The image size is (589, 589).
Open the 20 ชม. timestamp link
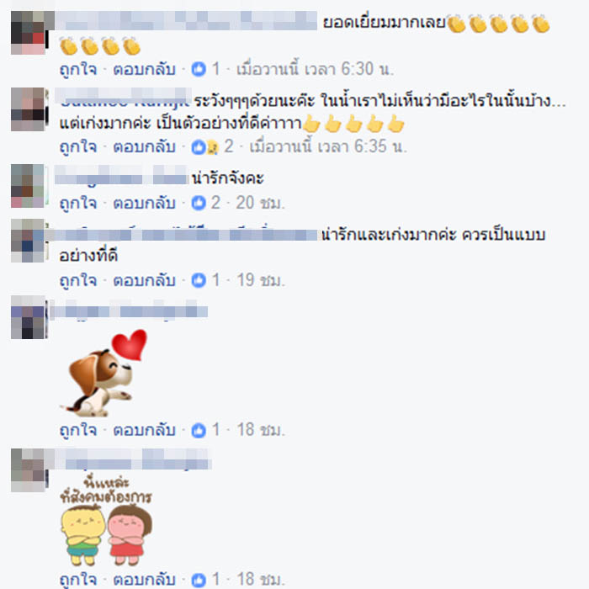pos(260,203)
